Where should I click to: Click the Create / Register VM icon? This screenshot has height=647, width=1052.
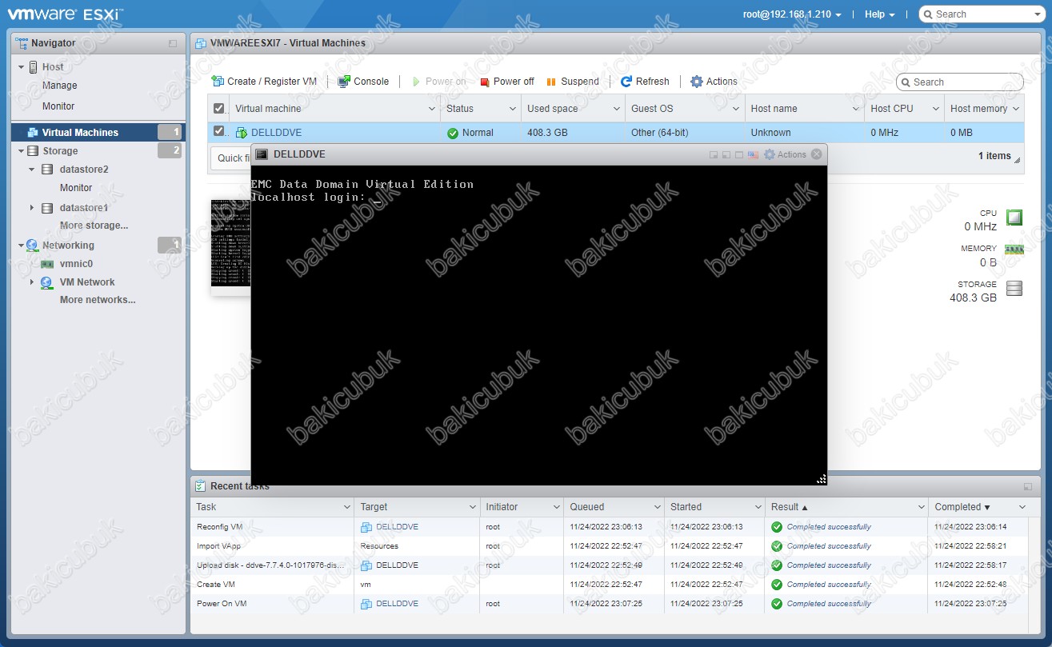coord(218,82)
